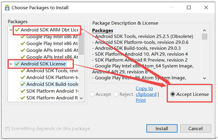Click the Android SDK Manager title bar icon
This screenshot has height=140, width=218.
point(7,8)
